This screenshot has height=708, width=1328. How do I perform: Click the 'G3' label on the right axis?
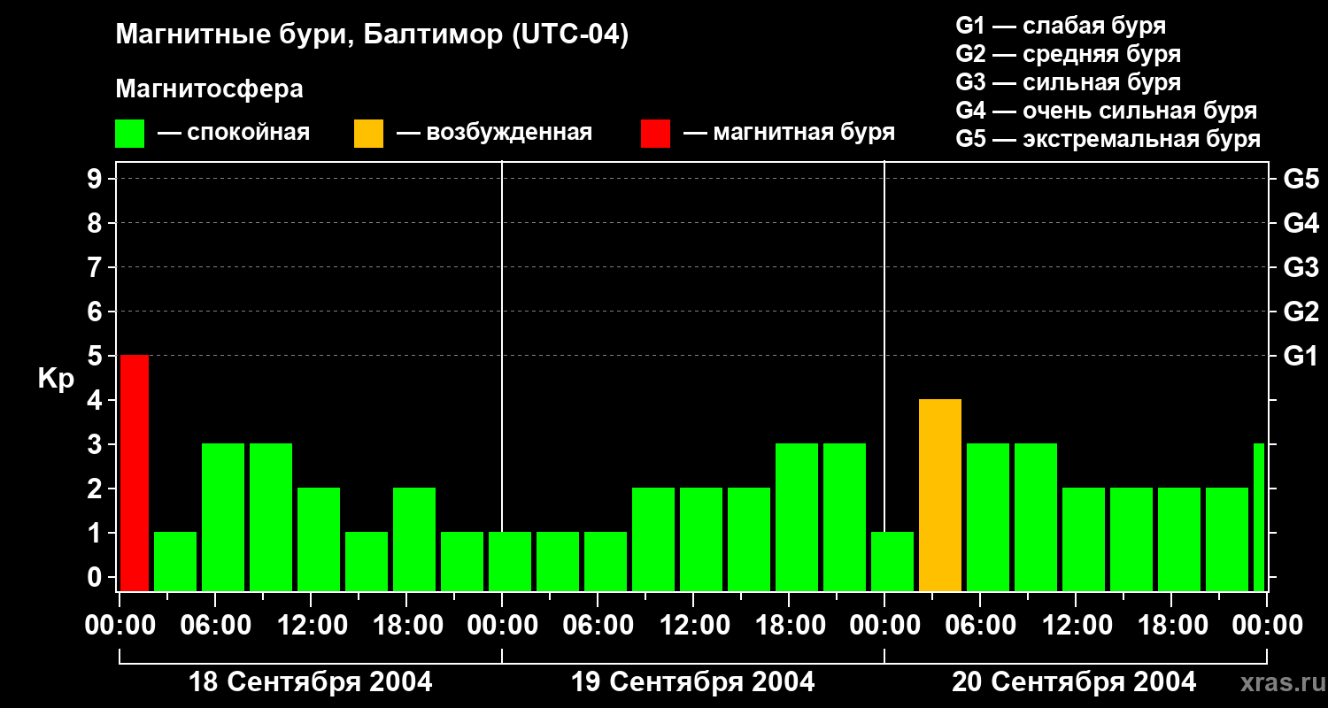(x=1301, y=267)
